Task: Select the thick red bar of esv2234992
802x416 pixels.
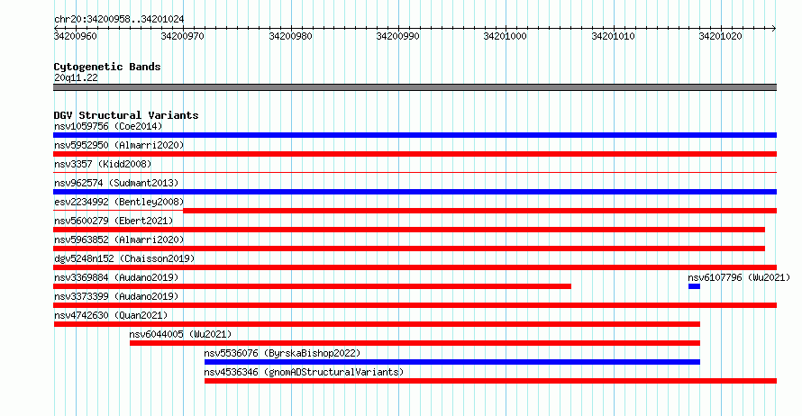Action: pos(479,211)
